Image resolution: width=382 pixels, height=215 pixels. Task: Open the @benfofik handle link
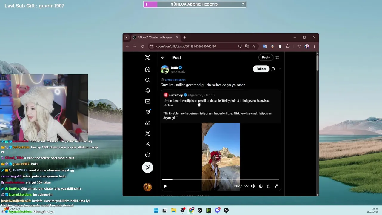[178, 72]
